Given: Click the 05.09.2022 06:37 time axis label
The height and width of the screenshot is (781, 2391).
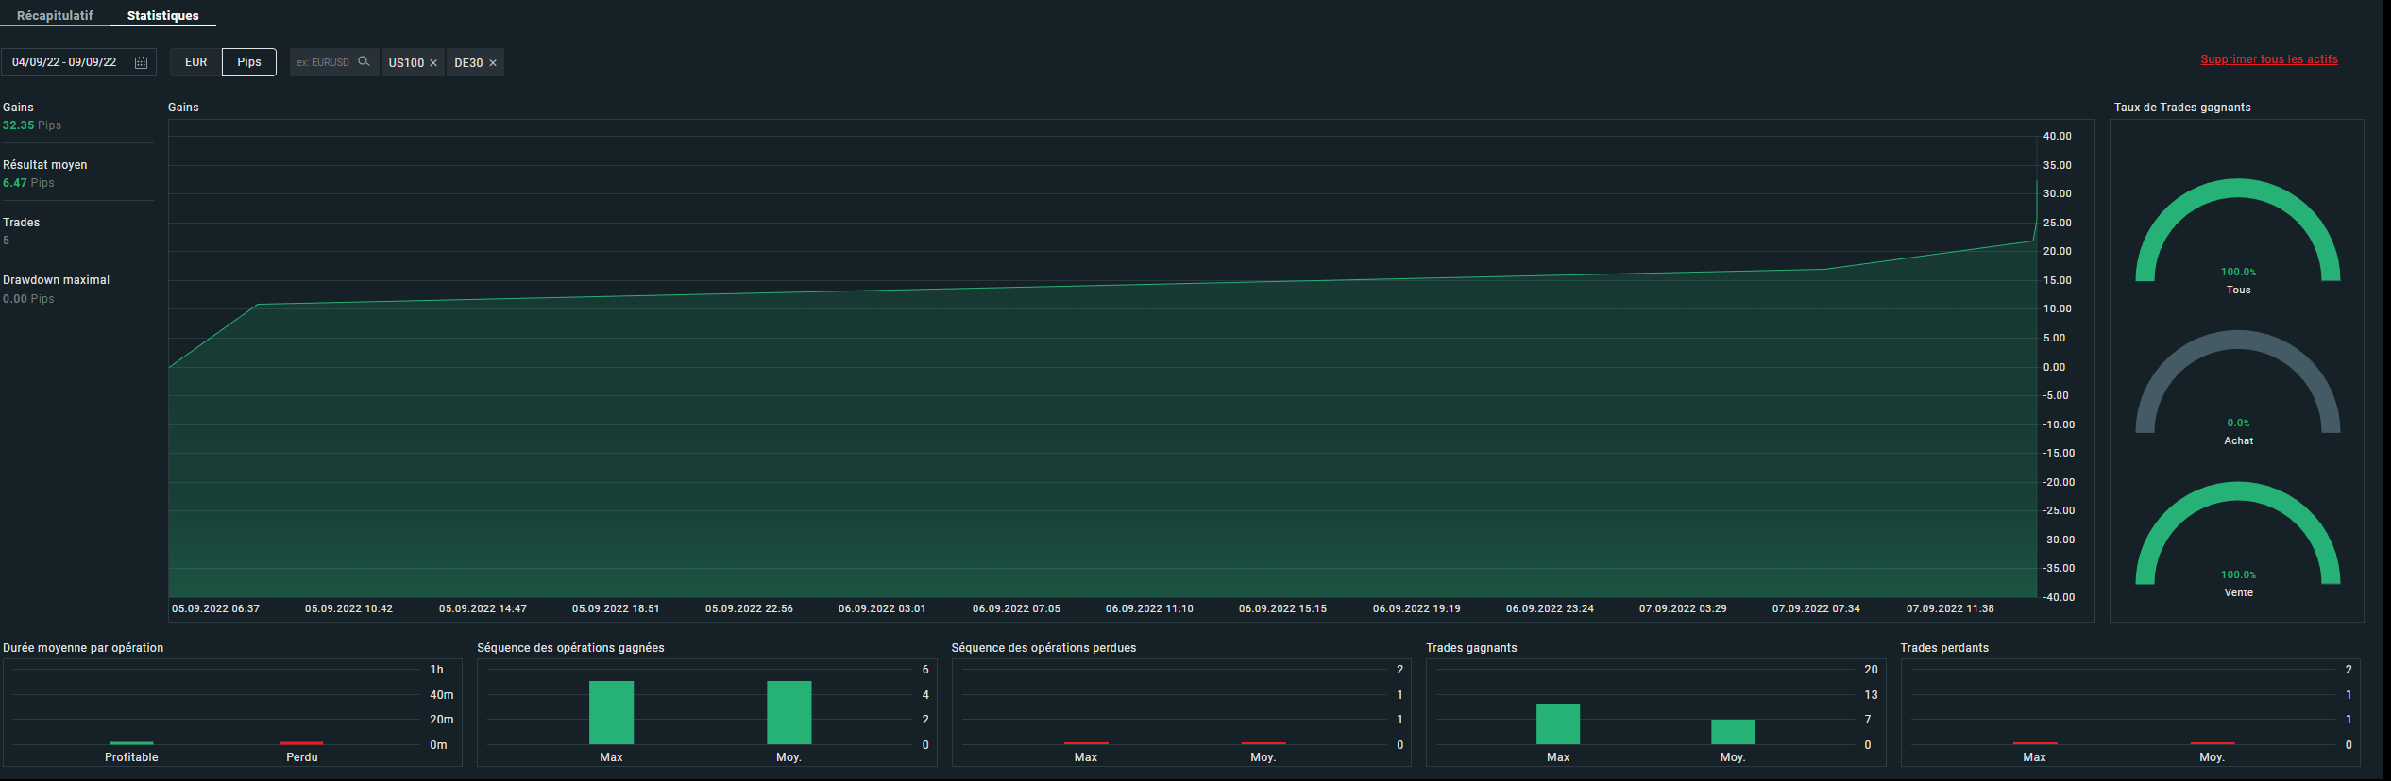Looking at the screenshot, I should pos(215,609).
